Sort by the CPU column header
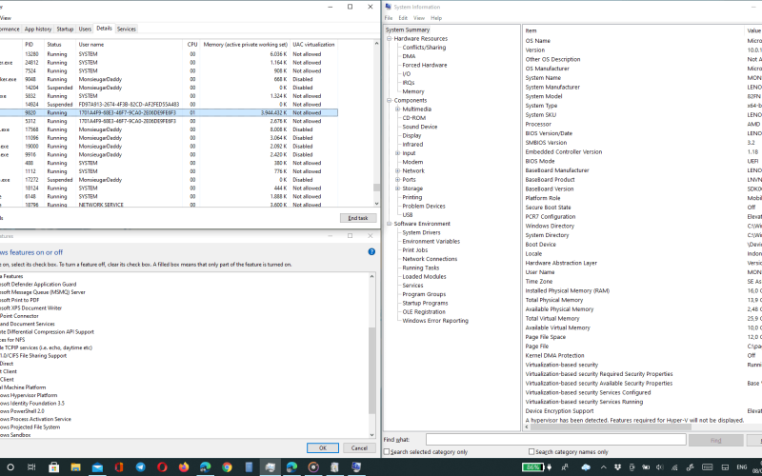 pyautogui.click(x=192, y=44)
